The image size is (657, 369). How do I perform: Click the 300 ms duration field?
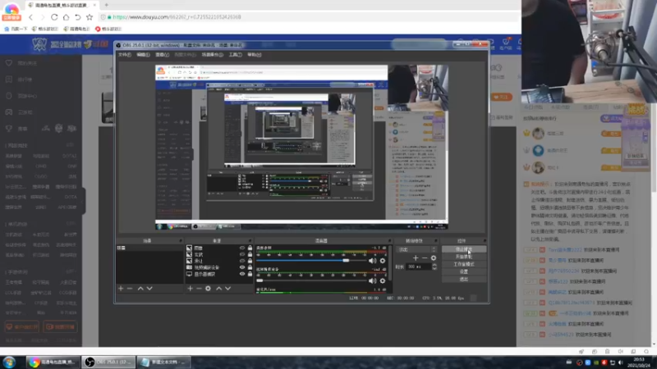pos(418,266)
